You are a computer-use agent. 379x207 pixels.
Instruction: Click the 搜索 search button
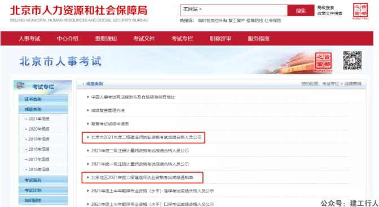click(x=301, y=11)
